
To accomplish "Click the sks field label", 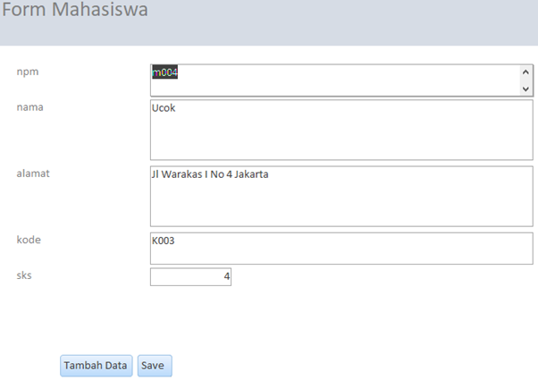I will click(25, 274).
